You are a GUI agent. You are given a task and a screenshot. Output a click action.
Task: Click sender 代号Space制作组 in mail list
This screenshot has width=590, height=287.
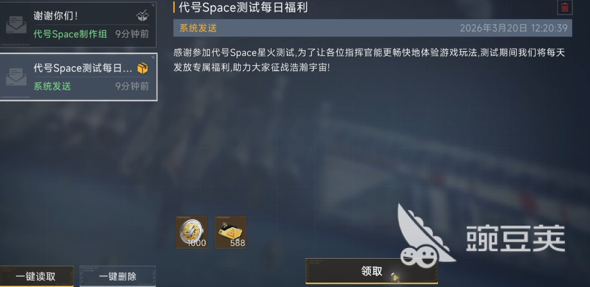pyautogui.click(x=71, y=34)
